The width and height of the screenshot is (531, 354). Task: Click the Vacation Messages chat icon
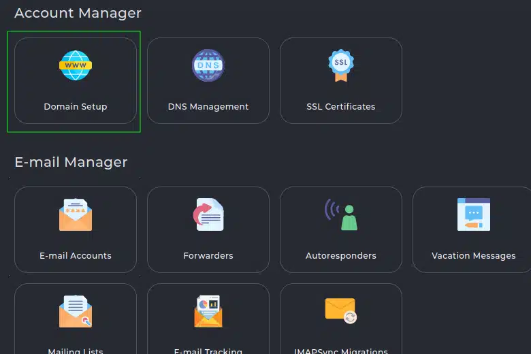pos(474,215)
